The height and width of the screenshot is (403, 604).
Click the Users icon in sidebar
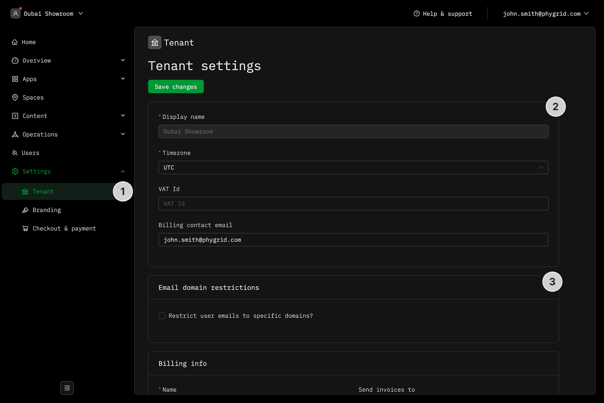point(15,153)
